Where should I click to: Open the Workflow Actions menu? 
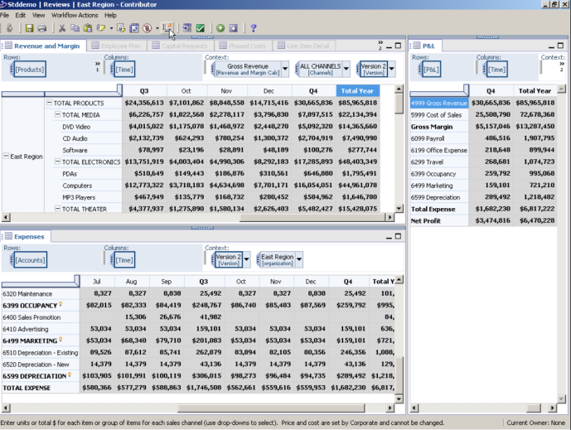pos(75,15)
